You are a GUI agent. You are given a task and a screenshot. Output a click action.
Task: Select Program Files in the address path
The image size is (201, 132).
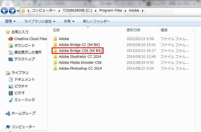pos(111,10)
